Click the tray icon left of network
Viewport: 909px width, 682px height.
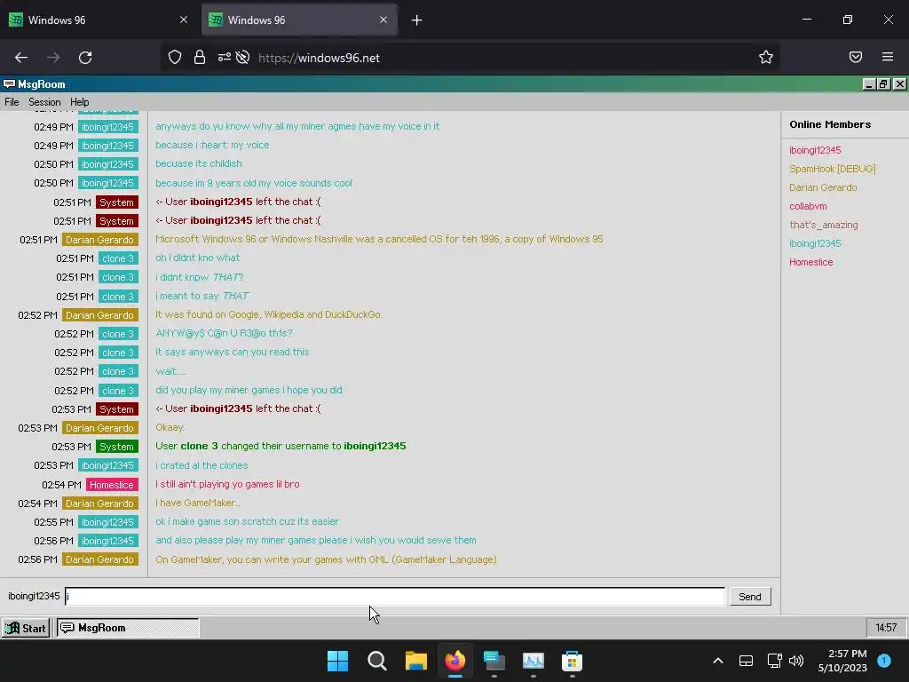tap(746, 661)
